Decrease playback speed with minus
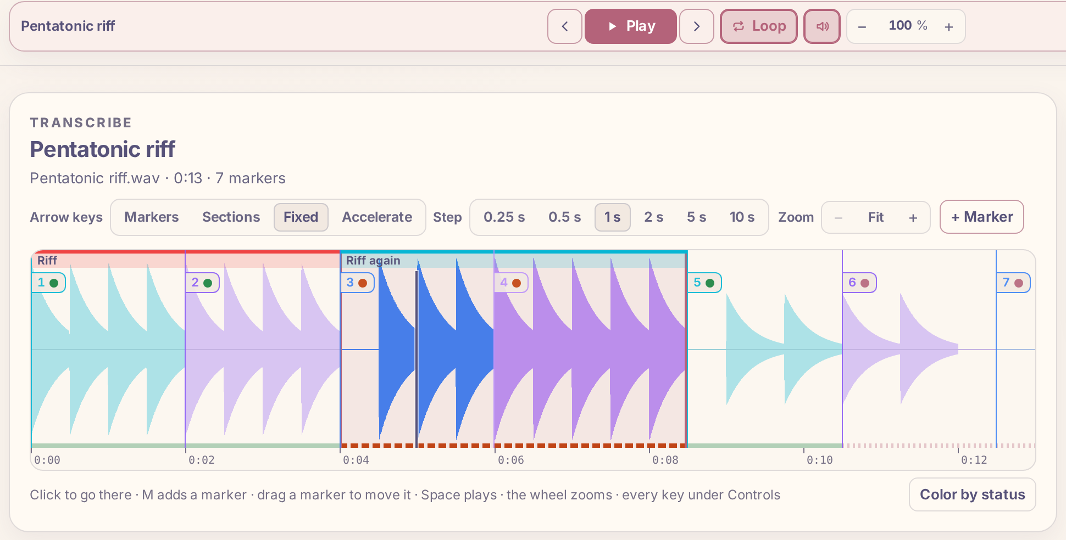 862,26
